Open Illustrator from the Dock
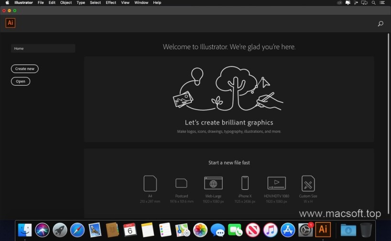Screen dimensions: 391x241 coord(323,230)
